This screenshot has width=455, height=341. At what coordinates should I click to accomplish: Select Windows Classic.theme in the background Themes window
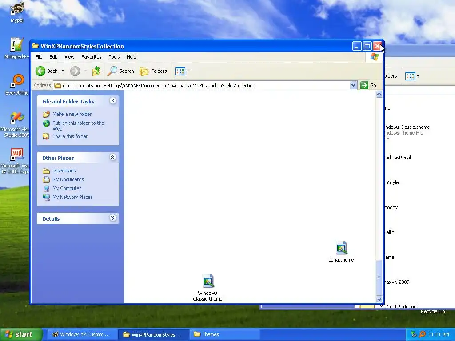pos(407,132)
